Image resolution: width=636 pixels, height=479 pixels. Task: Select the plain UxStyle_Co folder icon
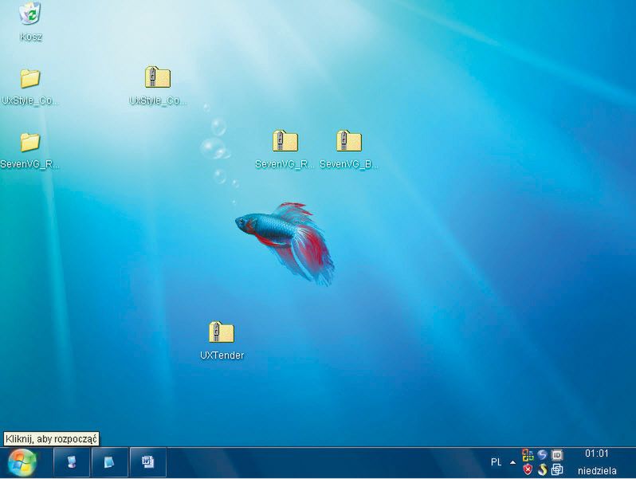pos(30,79)
